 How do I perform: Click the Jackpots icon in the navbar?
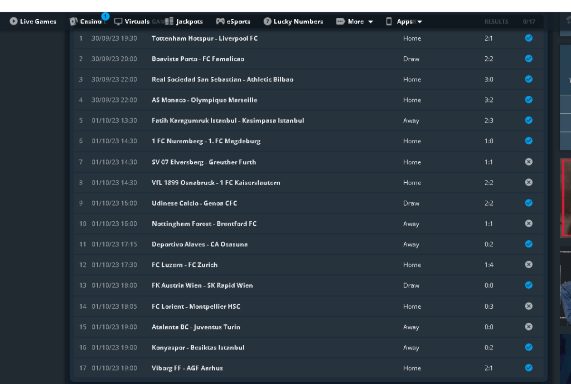coord(170,22)
